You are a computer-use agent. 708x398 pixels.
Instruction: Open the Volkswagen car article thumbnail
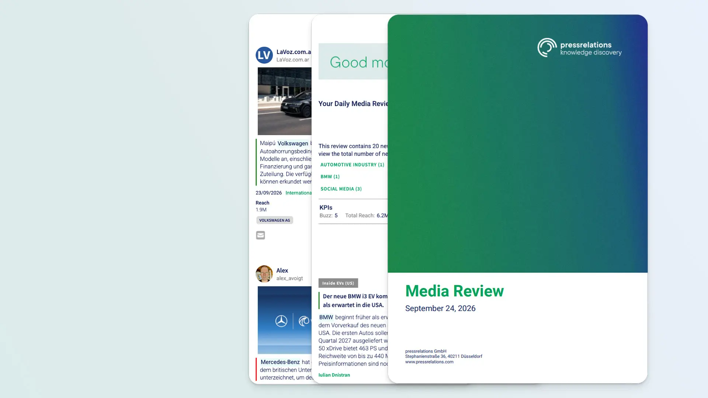[284, 101]
